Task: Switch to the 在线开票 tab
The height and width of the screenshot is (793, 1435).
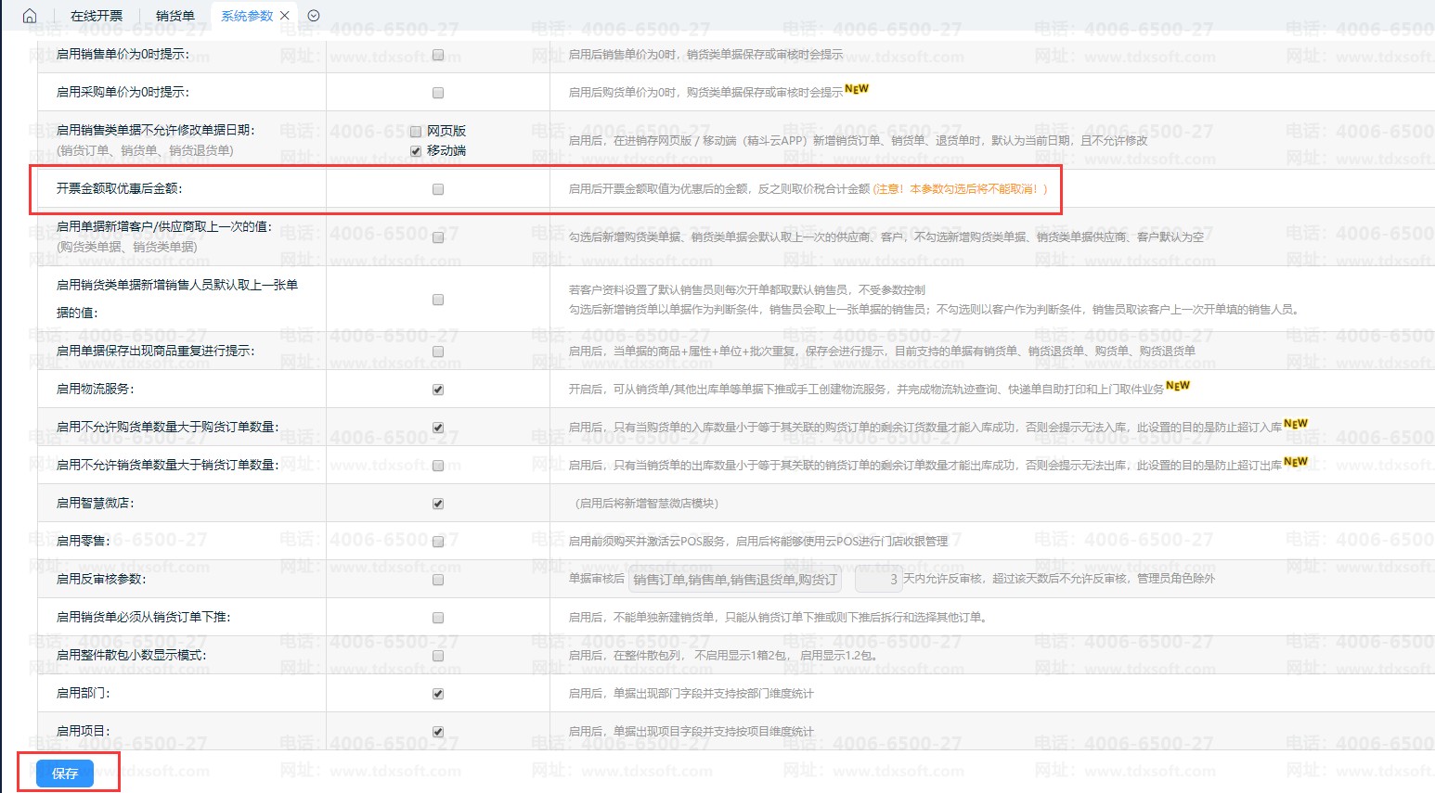Action: (x=97, y=16)
